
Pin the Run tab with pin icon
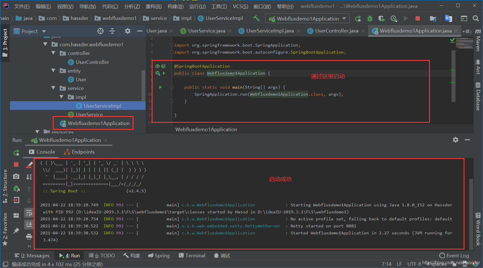(x=16, y=231)
